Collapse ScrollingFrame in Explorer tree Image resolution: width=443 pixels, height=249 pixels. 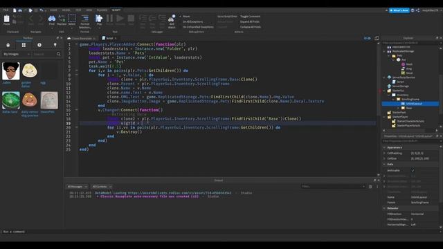[393, 100]
